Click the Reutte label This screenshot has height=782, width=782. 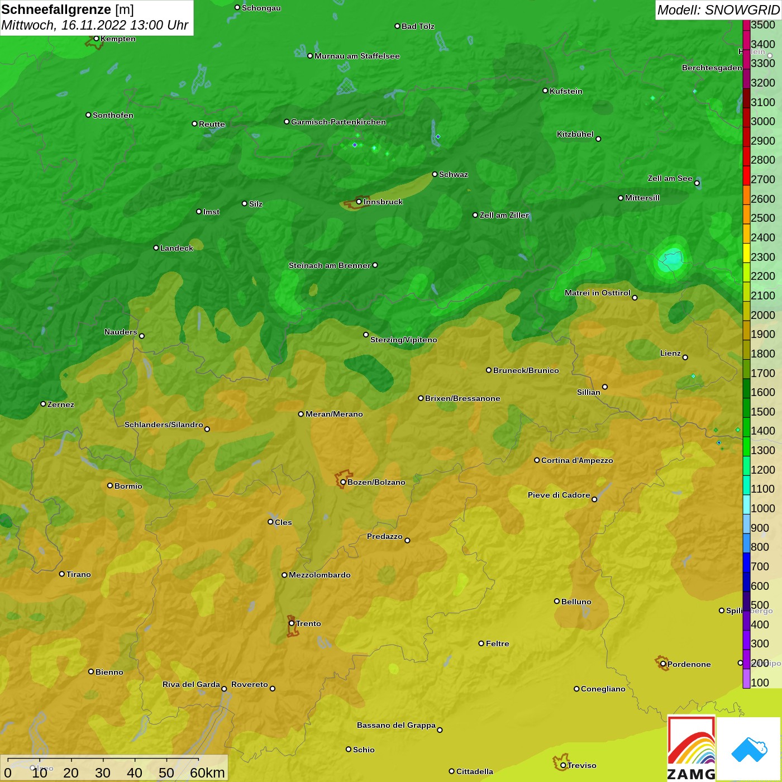click(212, 124)
